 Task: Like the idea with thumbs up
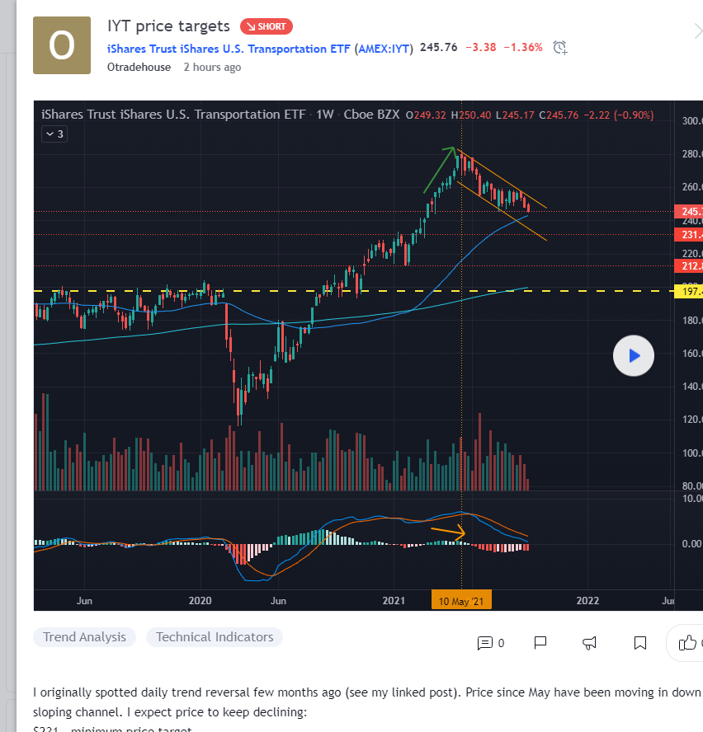687,643
